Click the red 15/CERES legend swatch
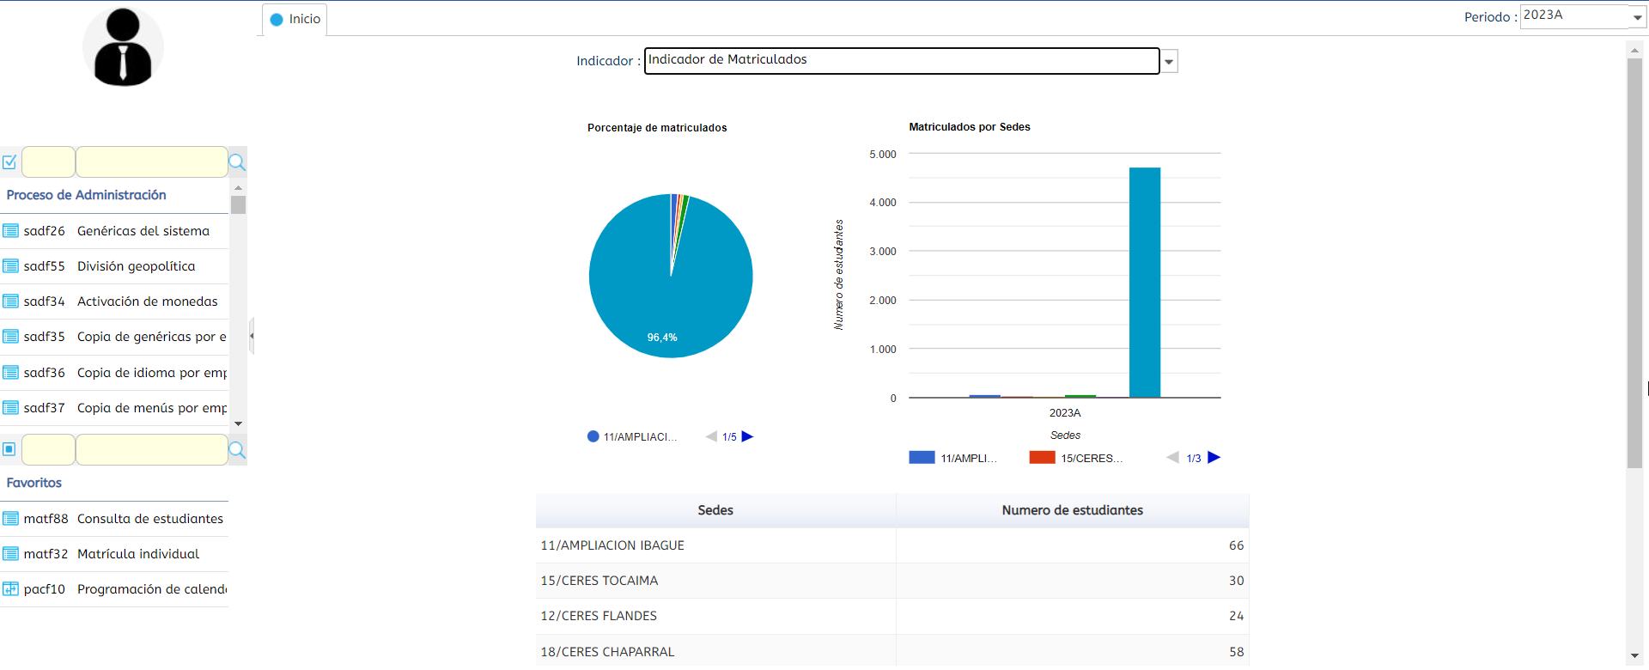The width and height of the screenshot is (1649, 670). coord(1042,458)
